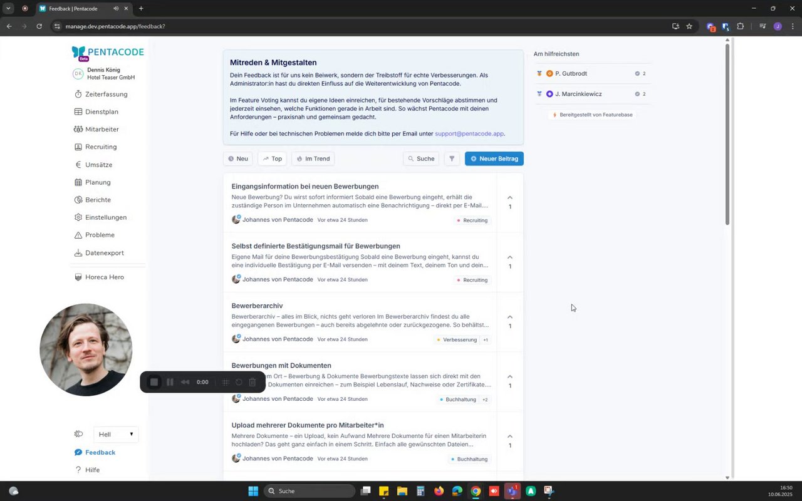Open Firefox from the taskbar
The image size is (802, 501).
pyautogui.click(x=439, y=491)
